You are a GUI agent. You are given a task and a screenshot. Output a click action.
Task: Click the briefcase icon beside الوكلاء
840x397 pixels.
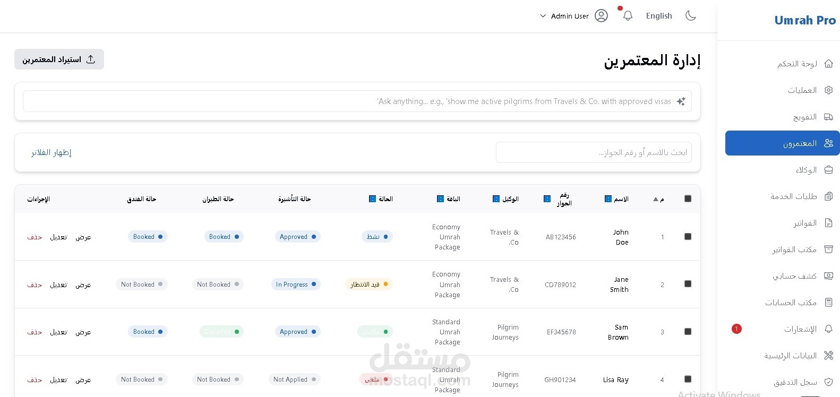pos(828,170)
